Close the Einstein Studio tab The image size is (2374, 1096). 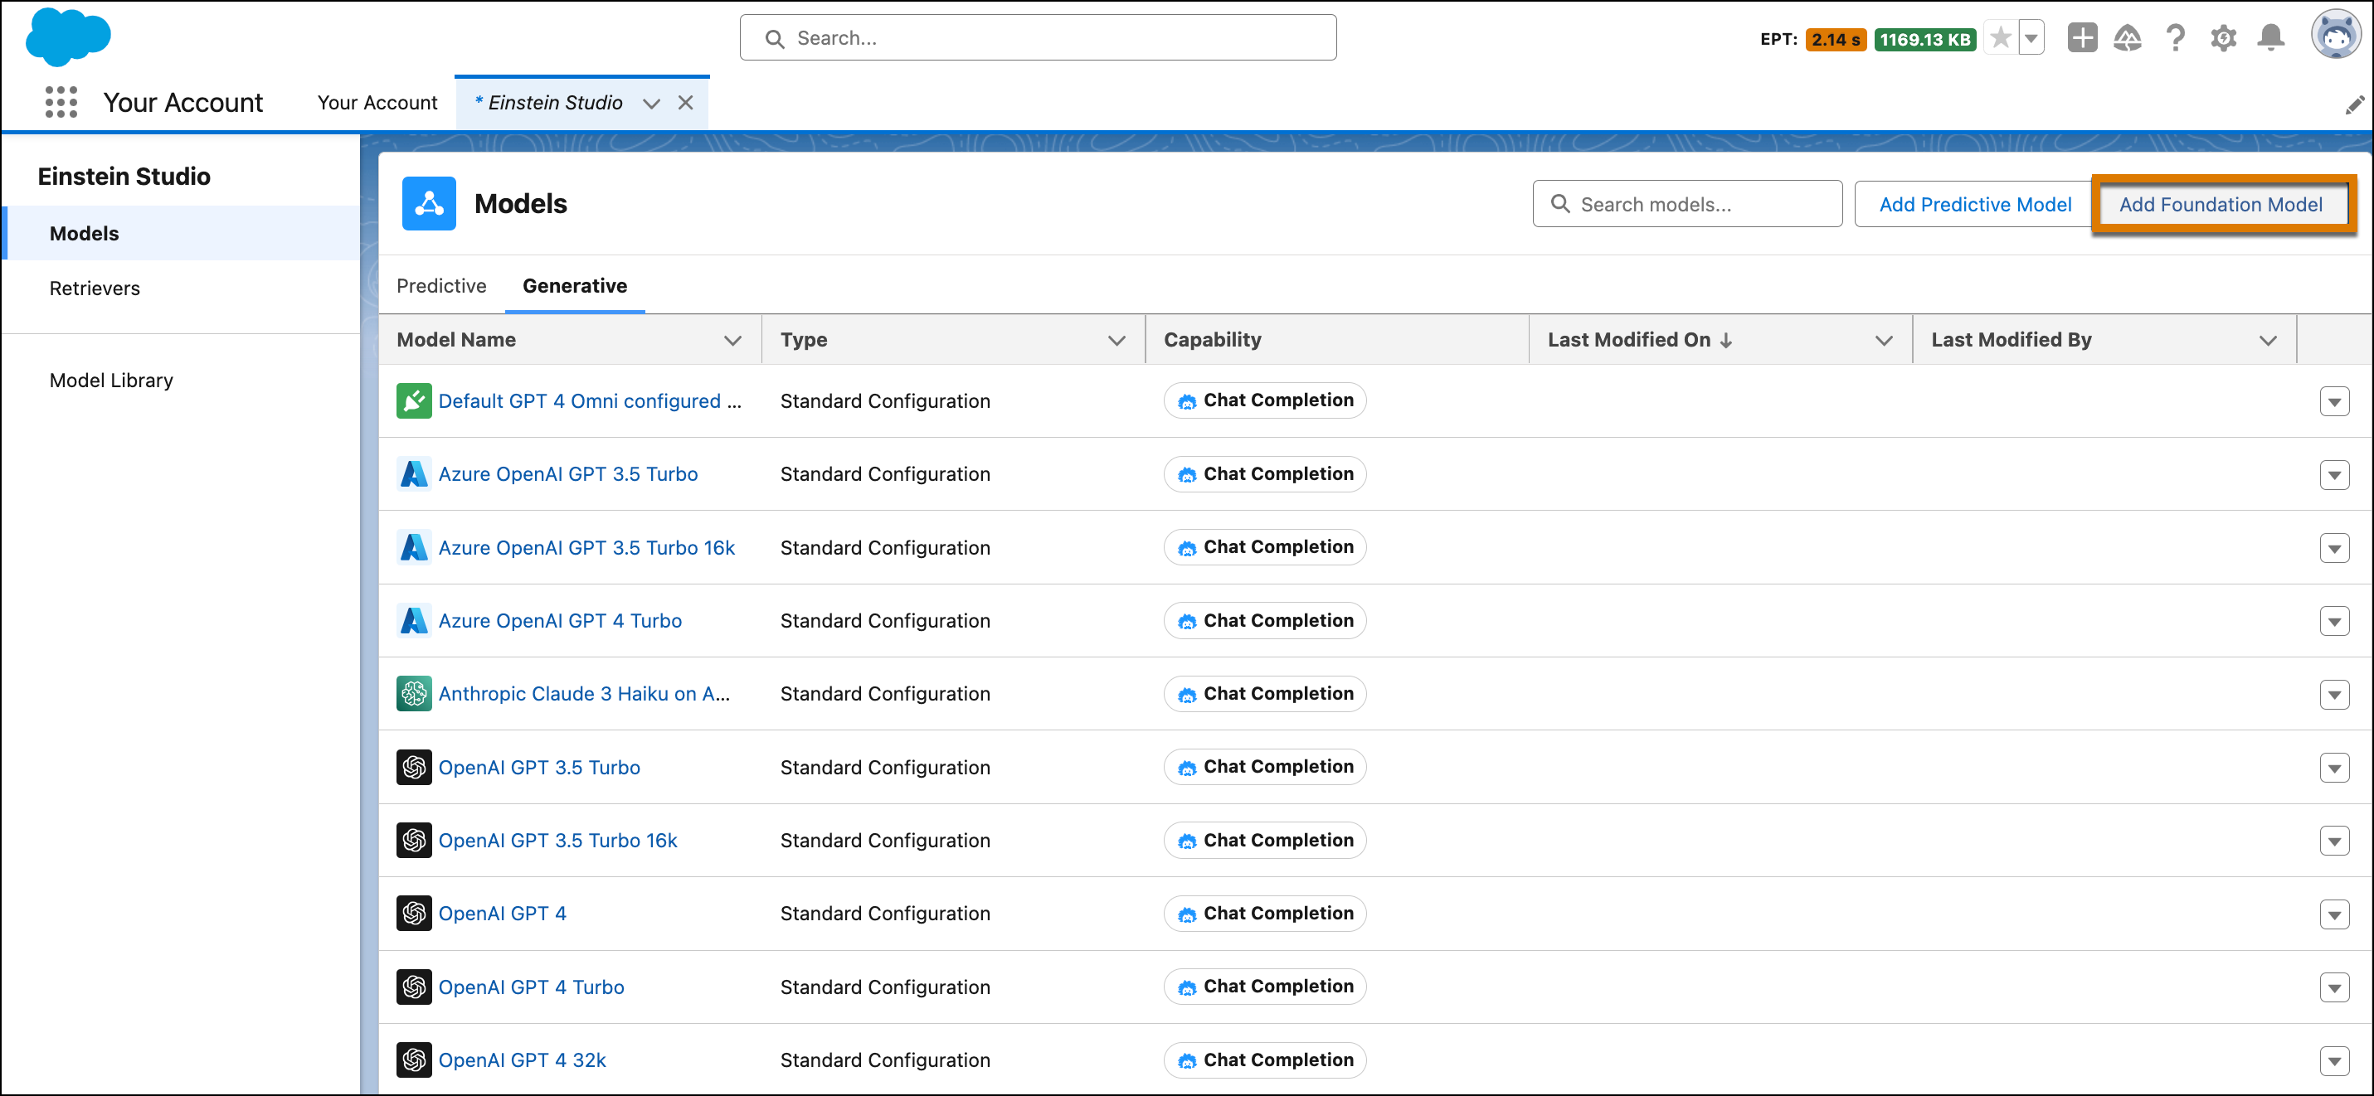(684, 102)
